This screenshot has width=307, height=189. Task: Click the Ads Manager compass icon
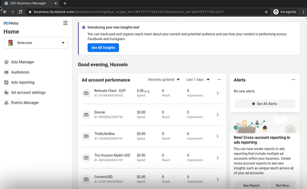pos(6,62)
